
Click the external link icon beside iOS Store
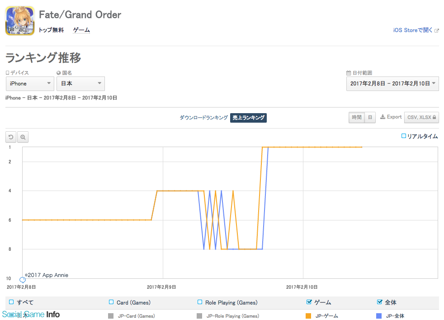[437, 30]
